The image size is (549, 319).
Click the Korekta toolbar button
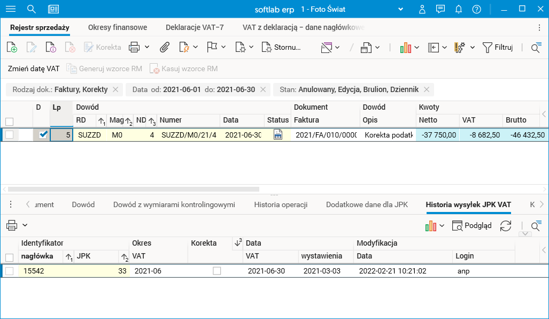102,47
